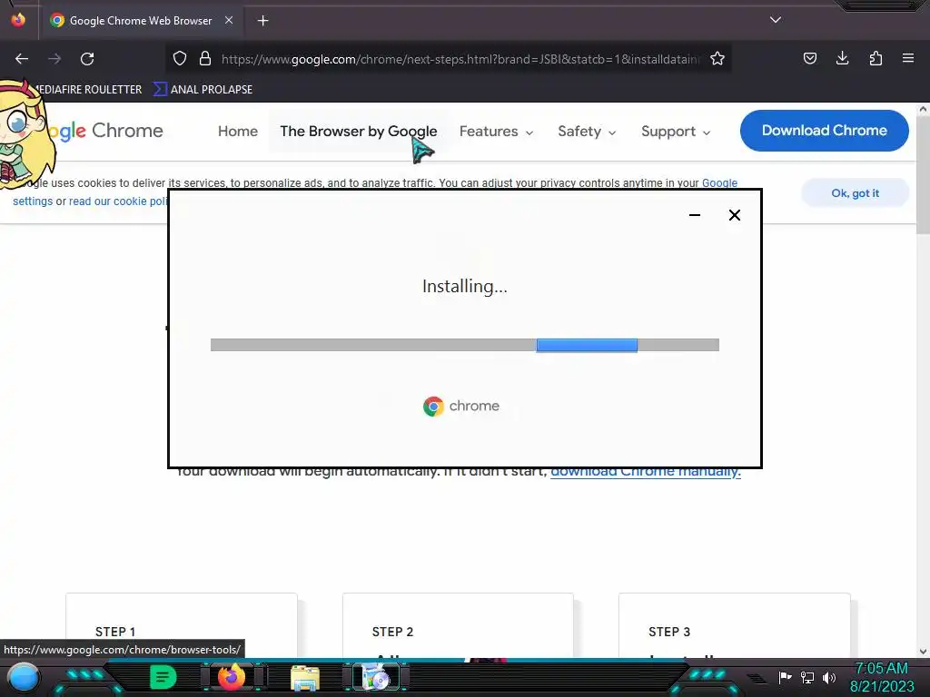Open the second bookmark on the bookmarks toolbar

point(203,90)
